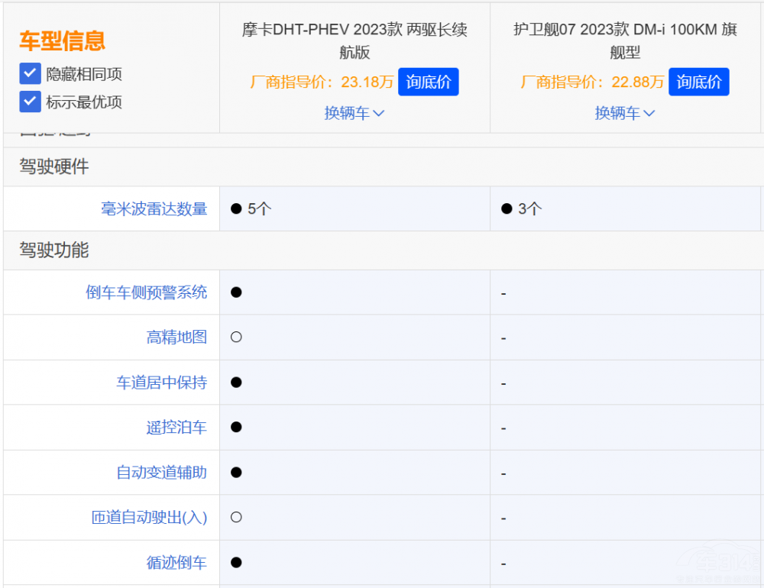
Task: Click the 摩卡DHT-PHEV 2023款 model title
Action: [354, 40]
